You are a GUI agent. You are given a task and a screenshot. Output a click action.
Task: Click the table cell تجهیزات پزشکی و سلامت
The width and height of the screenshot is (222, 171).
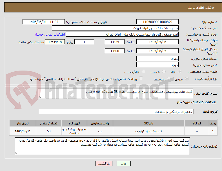74,131
